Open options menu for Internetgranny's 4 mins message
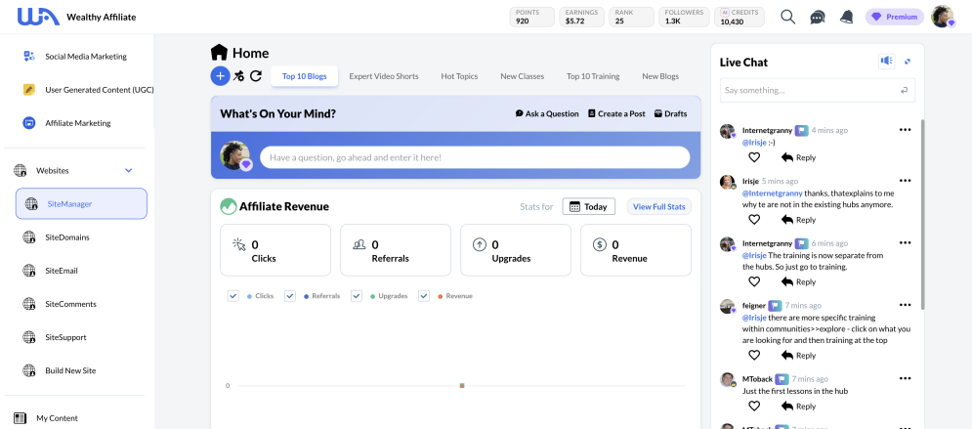Image resolution: width=972 pixels, height=429 pixels. coord(905,130)
